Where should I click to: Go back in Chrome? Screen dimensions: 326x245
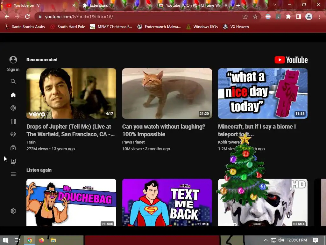7,17
